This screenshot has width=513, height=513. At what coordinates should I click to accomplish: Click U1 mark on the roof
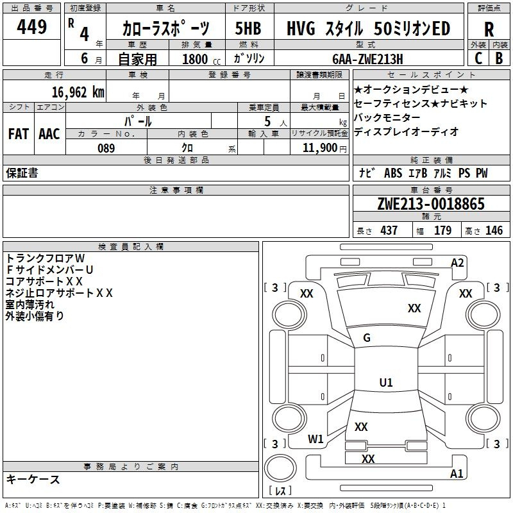[x=386, y=382]
